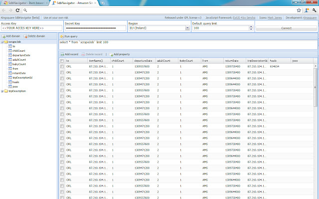Click the Add property toolbar button

point(120,54)
